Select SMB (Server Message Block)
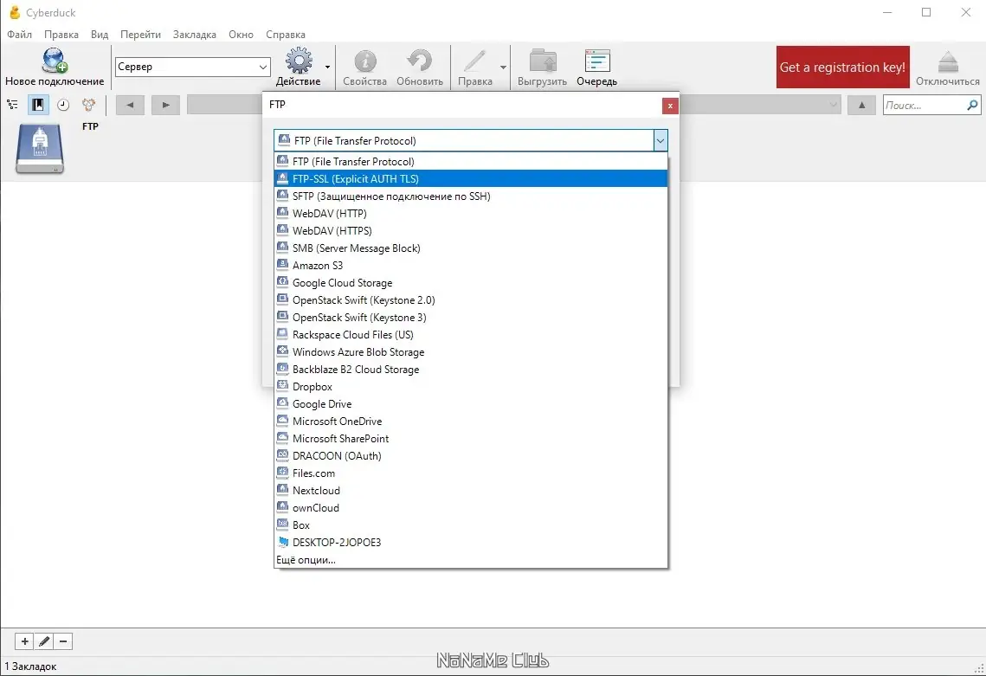Screen dimensions: 986x676 click(x=471, y=248)
